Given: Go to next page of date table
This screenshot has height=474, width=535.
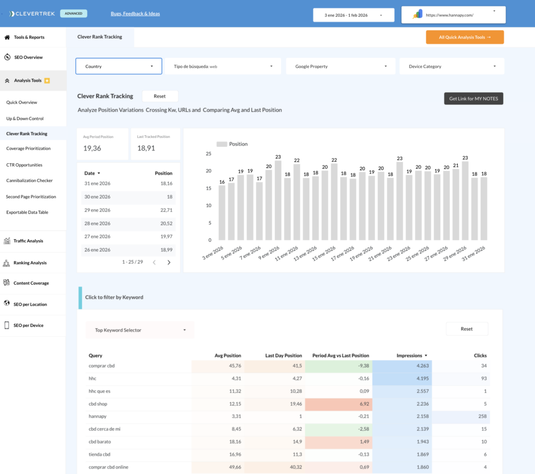Looking at the screenshot, I should 169,262.
